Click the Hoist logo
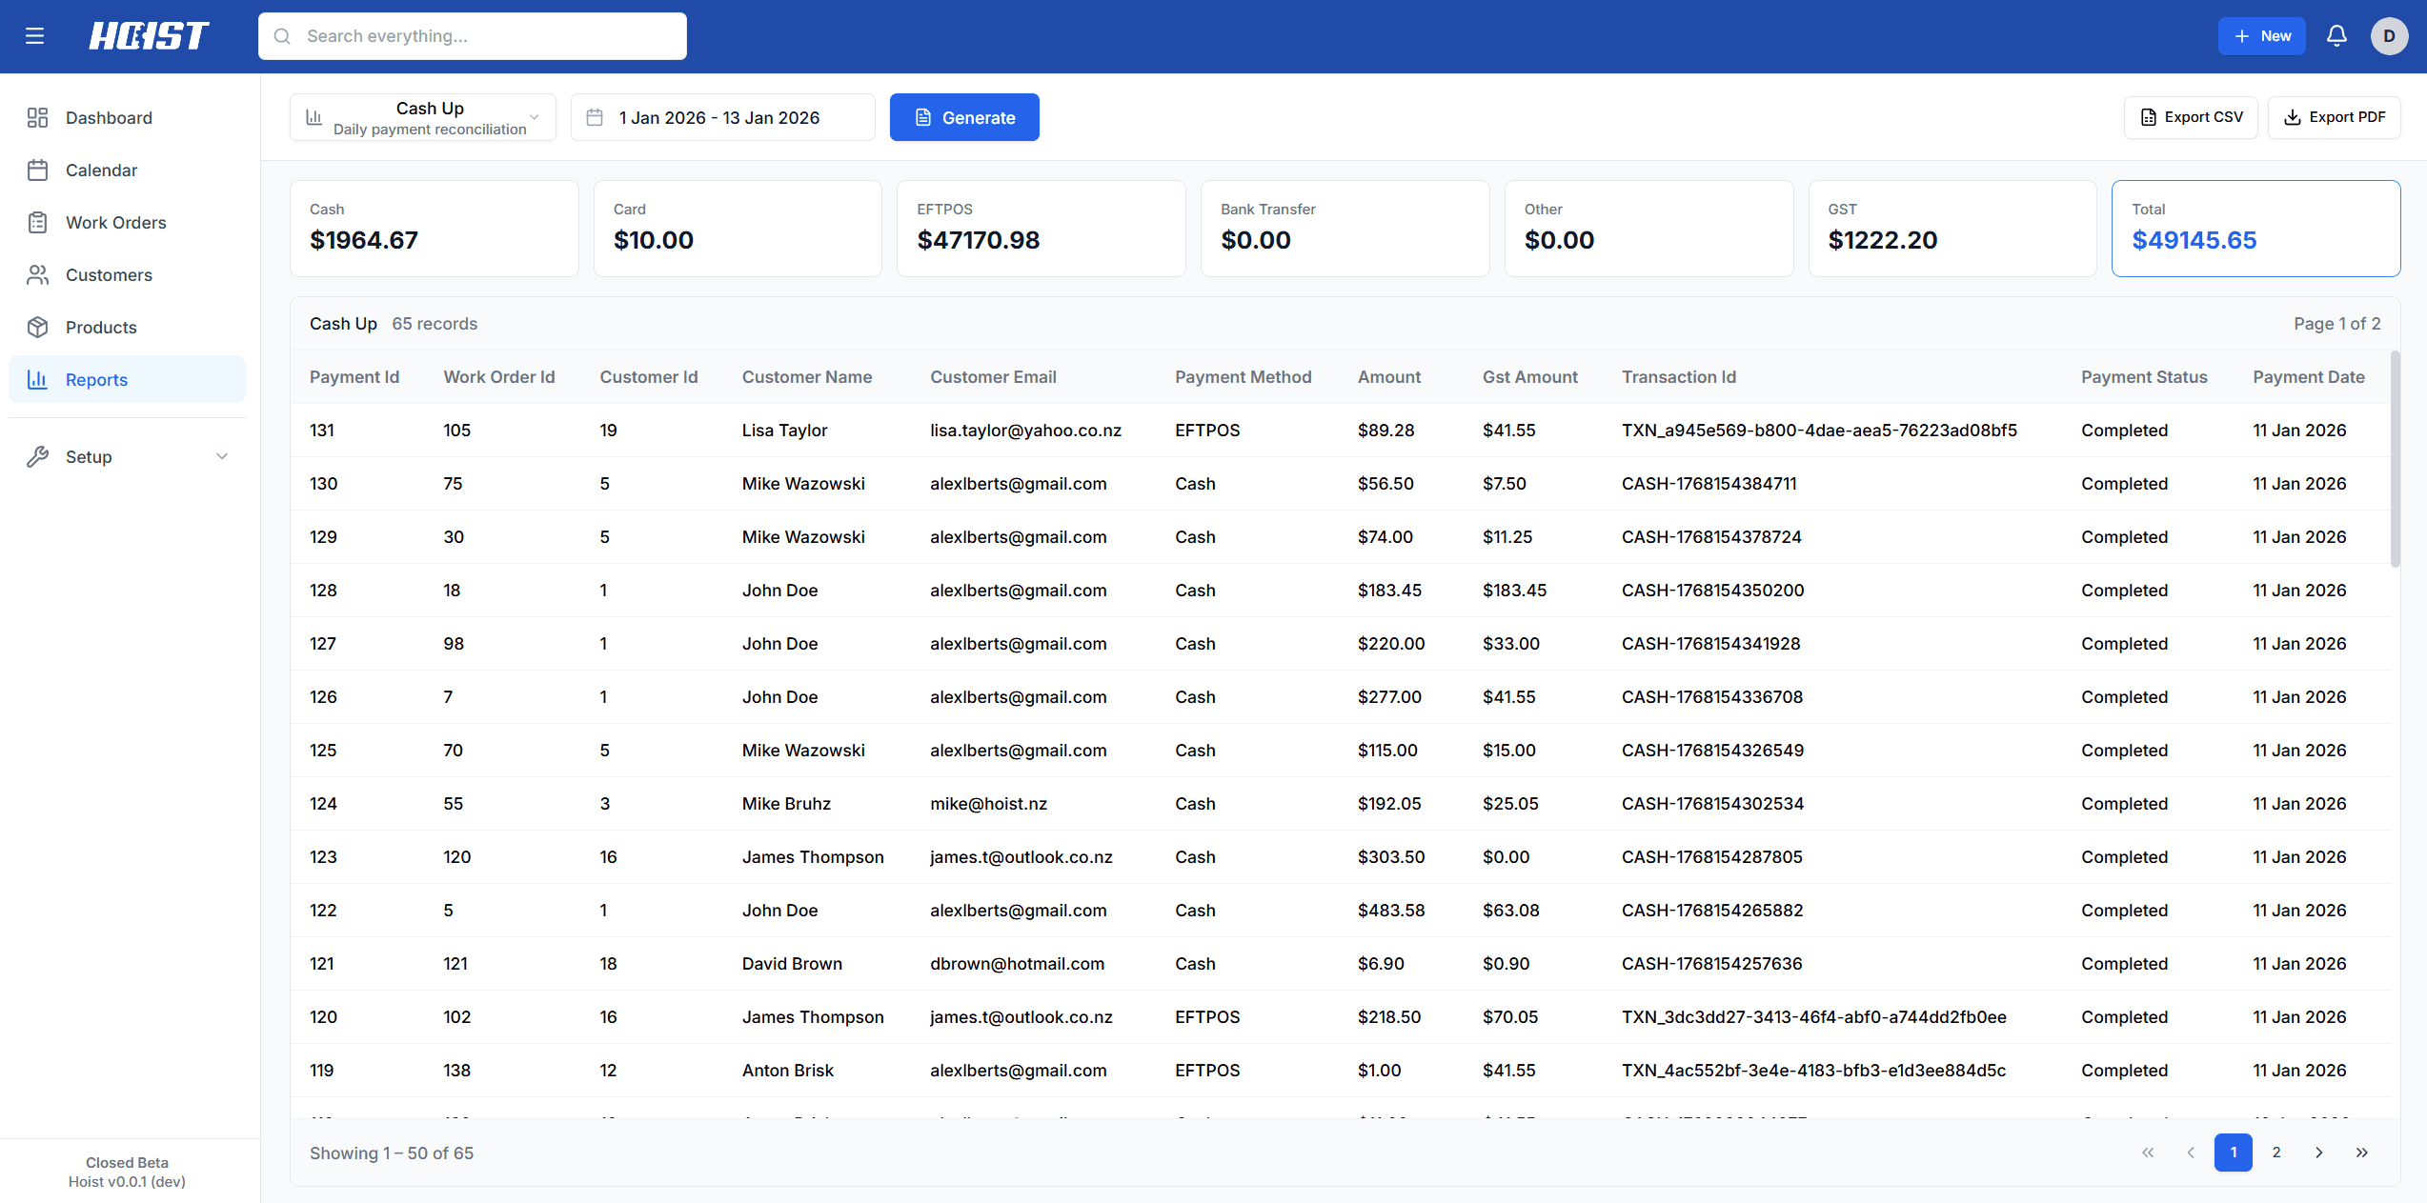 [148, 35]
